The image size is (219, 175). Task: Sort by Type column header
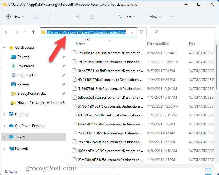(192, 44)
